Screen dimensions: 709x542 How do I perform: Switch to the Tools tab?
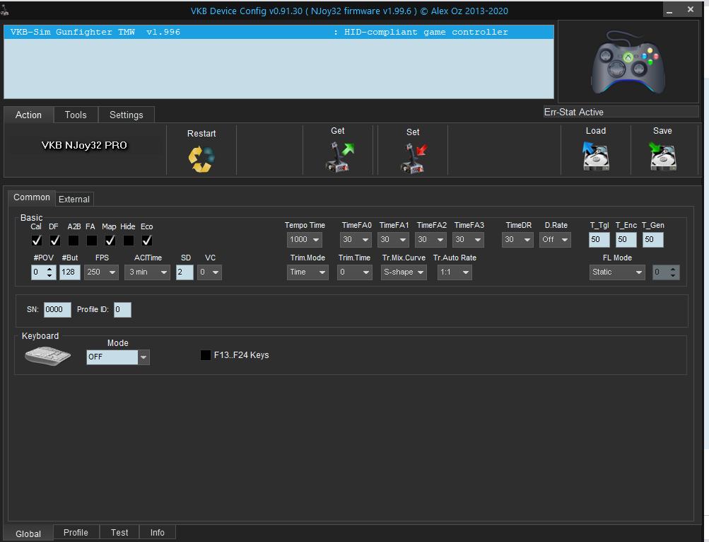click(x=76, y=115)
